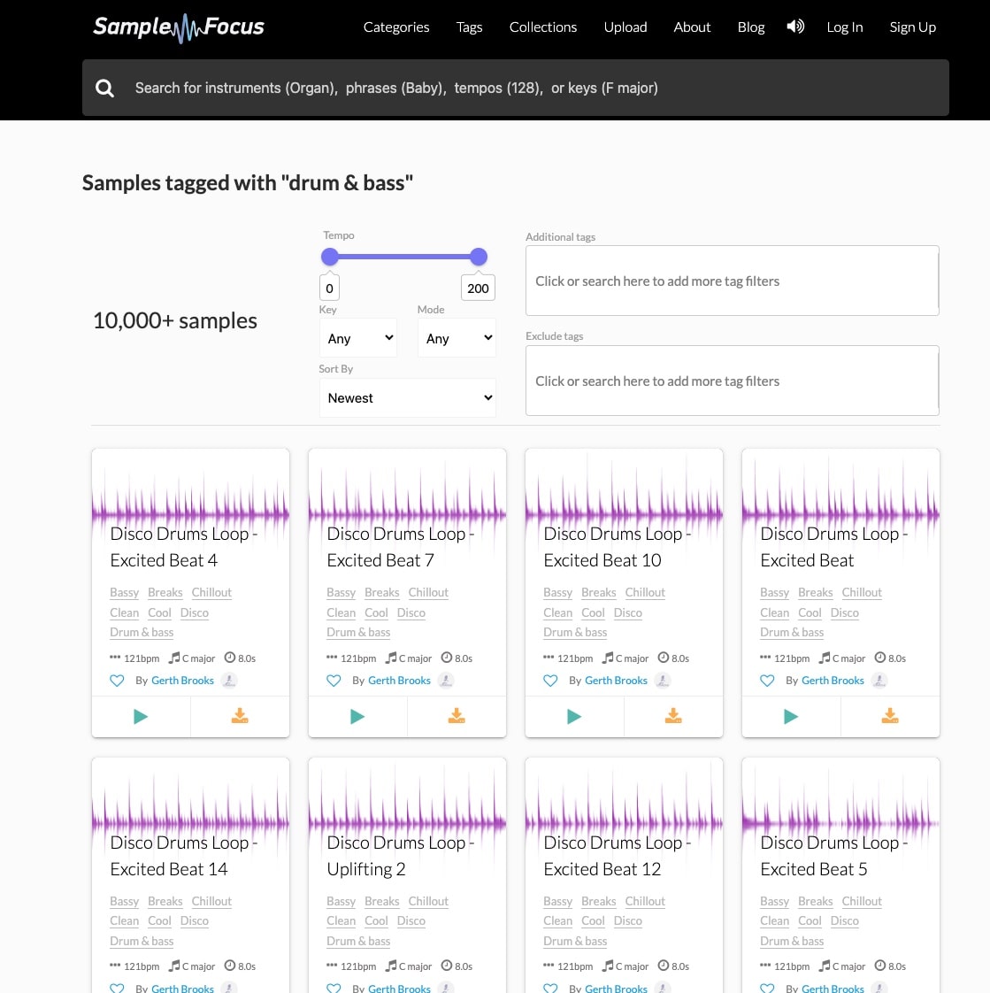The image size is (990, 993).
Task: Open the Key dropdown
Action: 358,338
